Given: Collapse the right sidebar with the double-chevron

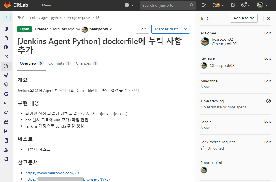Looking at the screenshot, I should pyautogui.click(x=268, y=19).
